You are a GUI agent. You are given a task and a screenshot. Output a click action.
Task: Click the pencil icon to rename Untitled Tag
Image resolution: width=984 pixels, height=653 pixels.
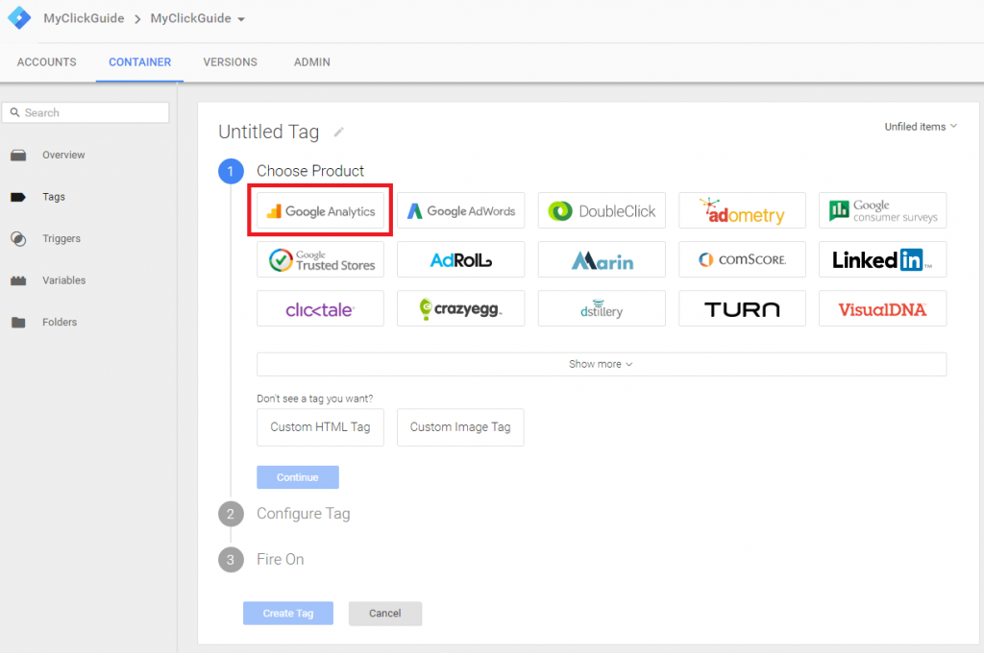(339, 132)
